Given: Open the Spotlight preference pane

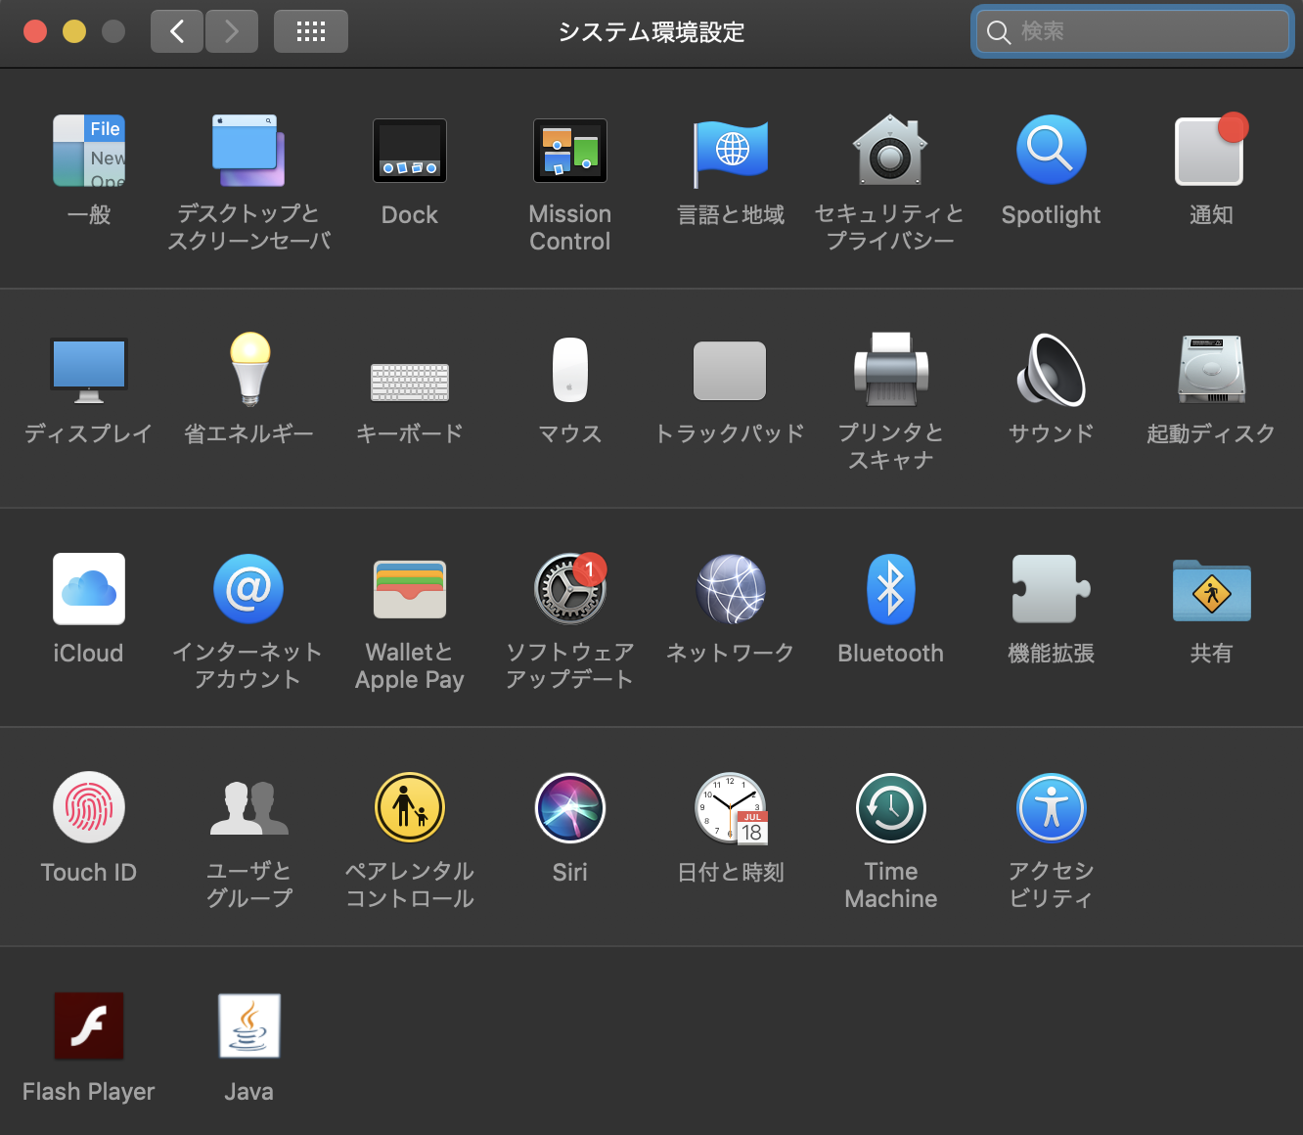Looking at the screenshot, I should pyautogui.click(x=1051, y=150).
